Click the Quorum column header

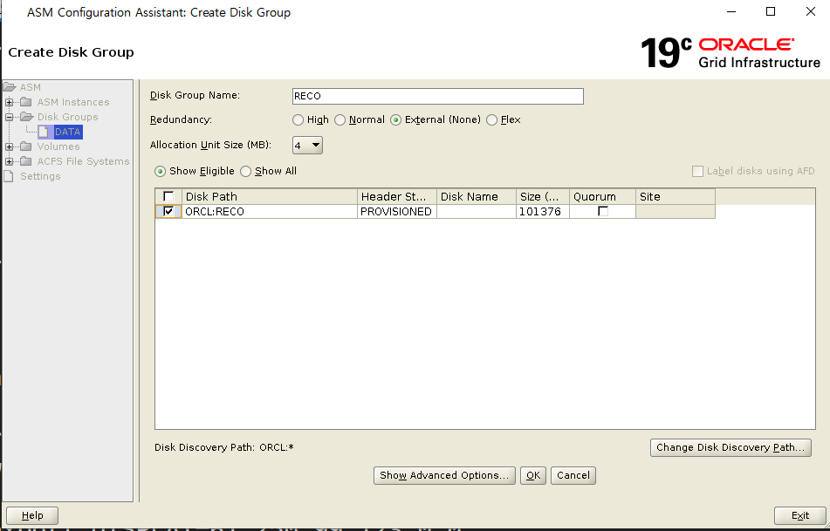pos(602,197)
